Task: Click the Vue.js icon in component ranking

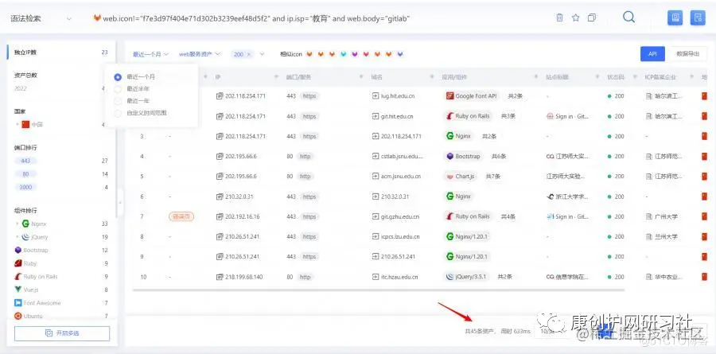Action: [x=18, y=290]
